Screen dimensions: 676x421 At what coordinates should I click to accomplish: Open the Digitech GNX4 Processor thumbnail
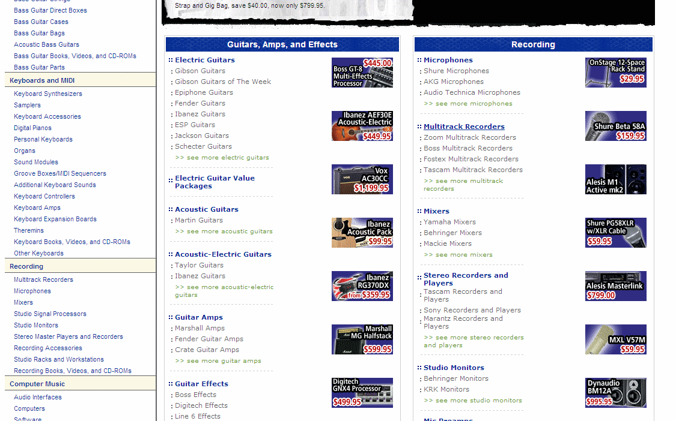click(x=362, y=393)
